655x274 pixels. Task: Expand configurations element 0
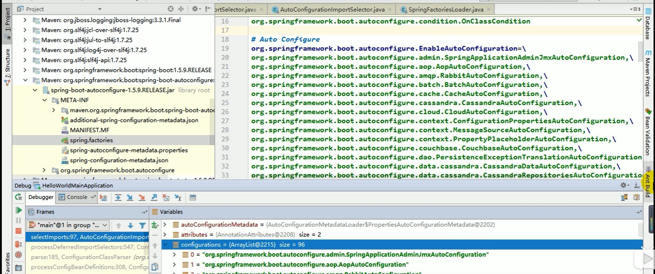174,255
